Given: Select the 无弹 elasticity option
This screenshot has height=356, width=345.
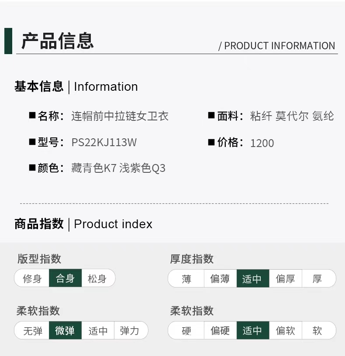Looking at the screenshot, I should 33,331.
